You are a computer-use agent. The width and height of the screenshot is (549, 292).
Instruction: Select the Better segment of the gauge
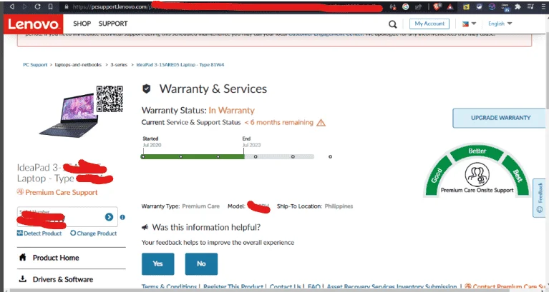click(477, 151)
